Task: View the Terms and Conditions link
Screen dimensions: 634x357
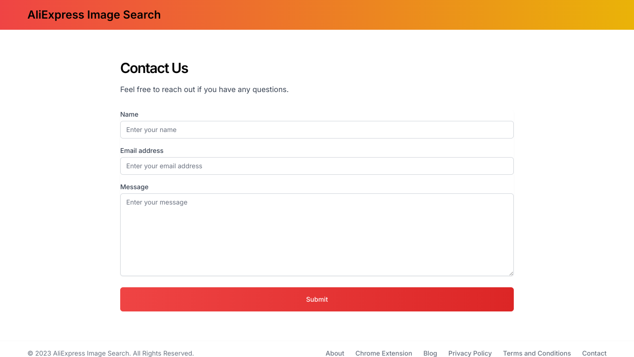Action: [x=537, y=353]
